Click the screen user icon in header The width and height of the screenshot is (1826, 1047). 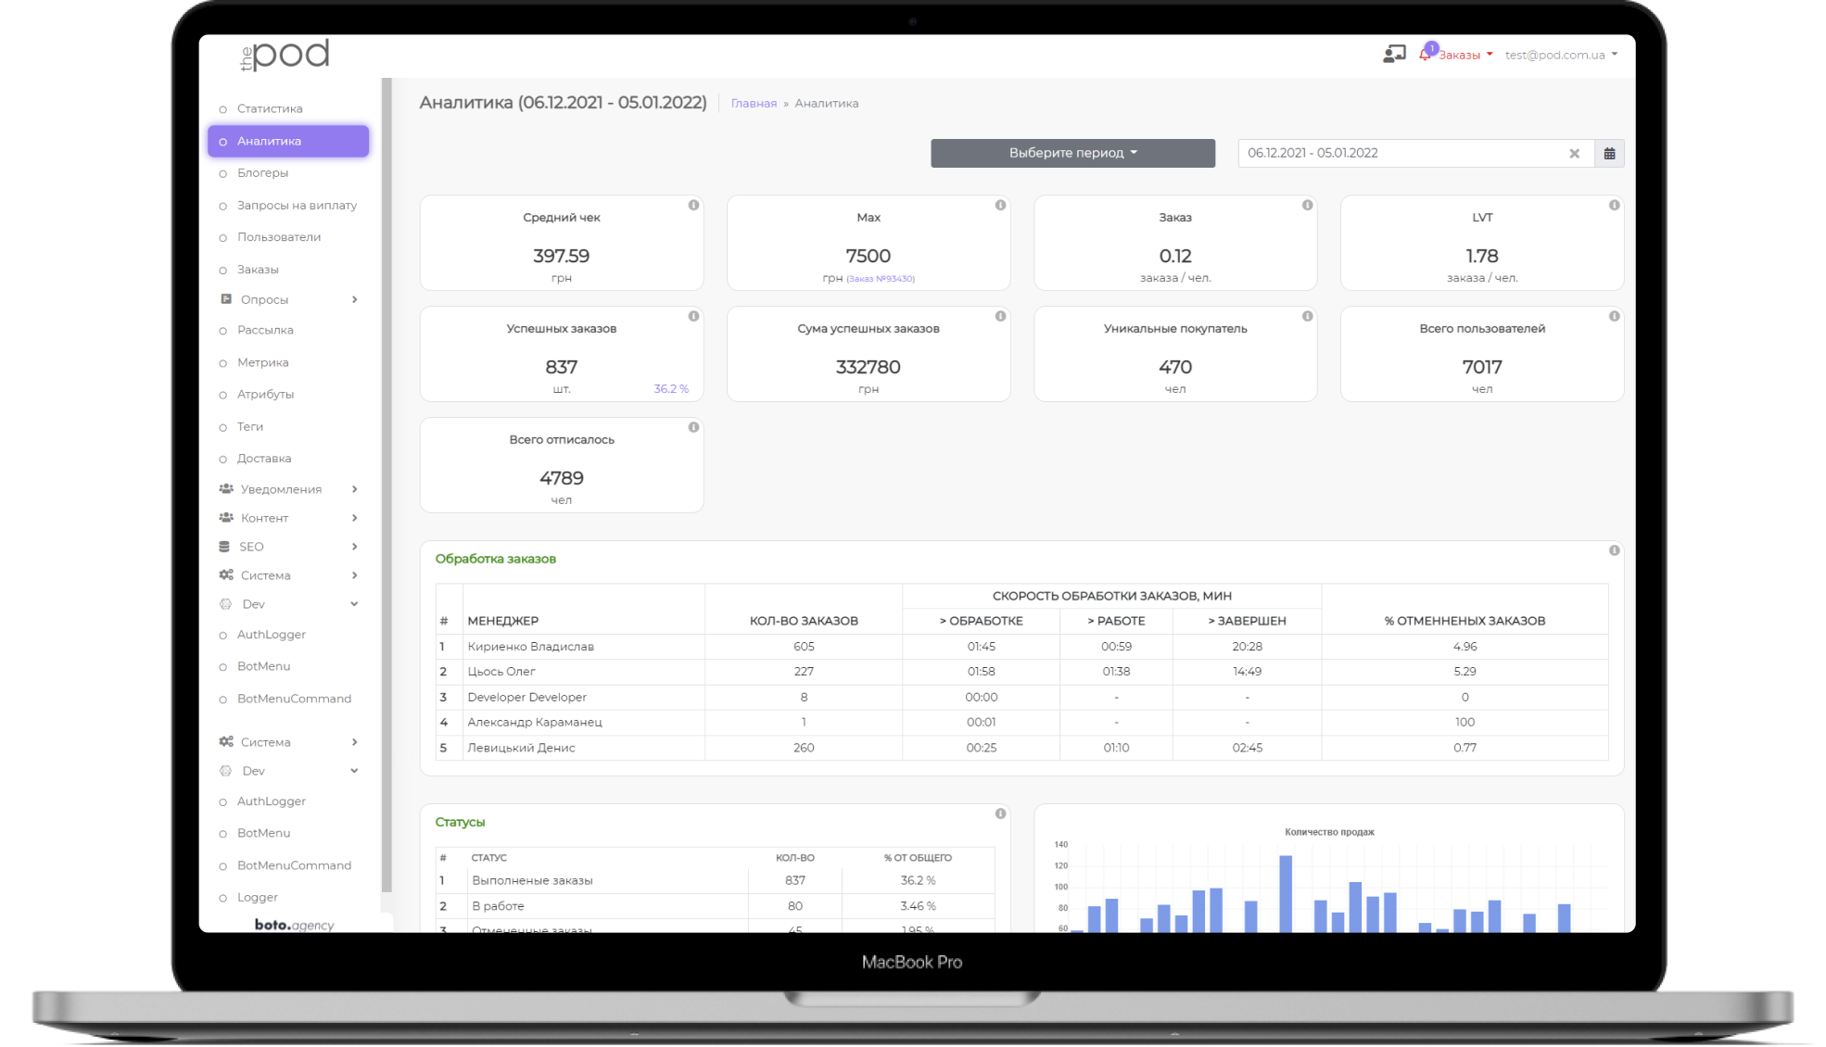click(x=1394, y=55)
